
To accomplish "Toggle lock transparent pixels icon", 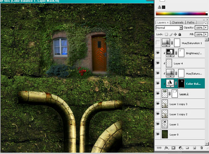I will [x=166, y=34].
